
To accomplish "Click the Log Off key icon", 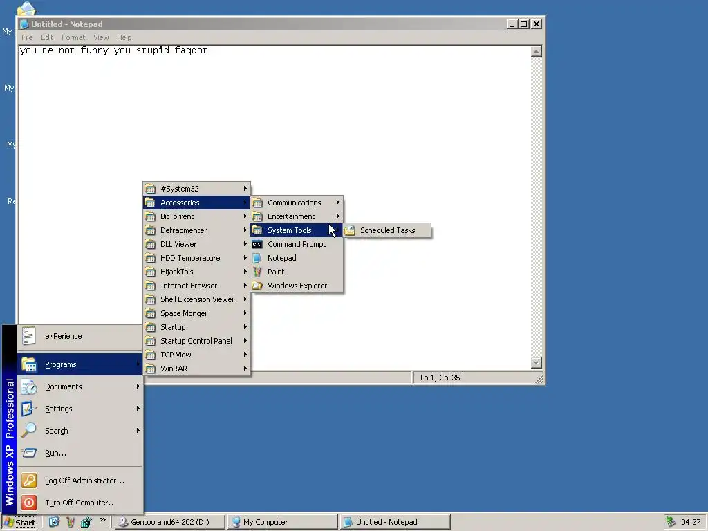I will pyautogui.click(x=29, y=481).
